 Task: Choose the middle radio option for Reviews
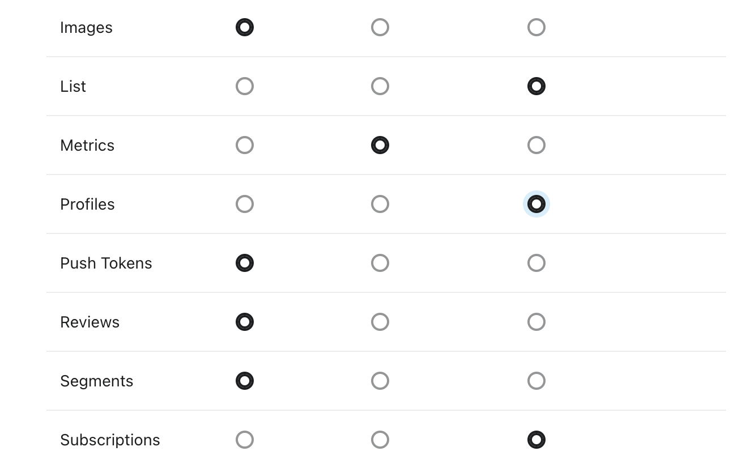click(380, 322)
